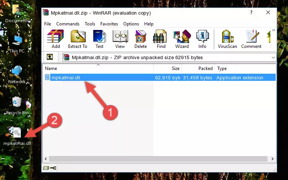288x180 pixels.
Task: Show archive Info
Action: pyautogui.click(x=202, y=39)
